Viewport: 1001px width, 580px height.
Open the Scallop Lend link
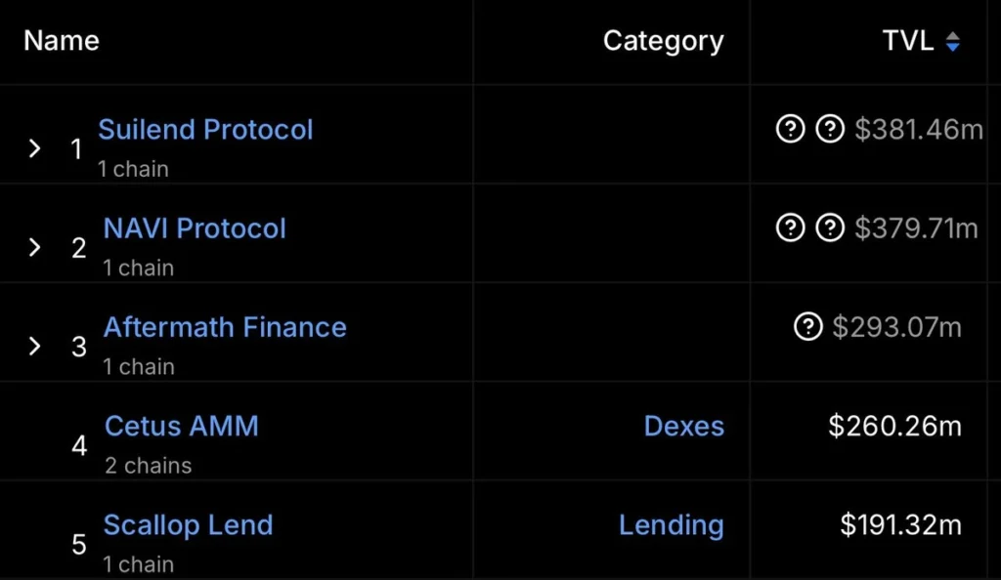coord(188,524)
